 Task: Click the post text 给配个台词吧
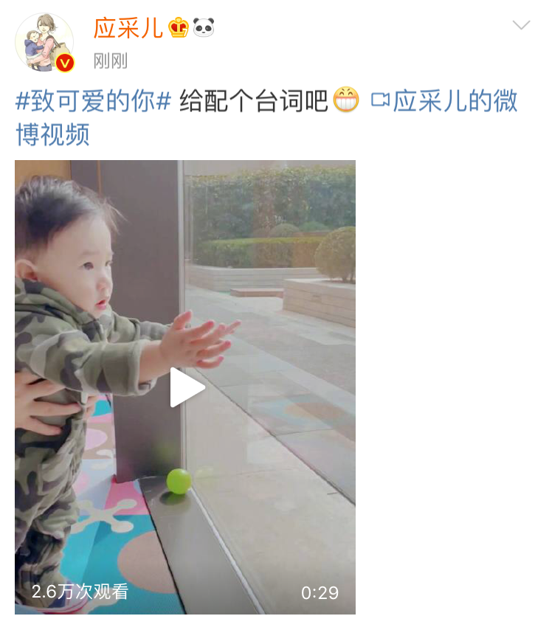[x=254, y=100]
